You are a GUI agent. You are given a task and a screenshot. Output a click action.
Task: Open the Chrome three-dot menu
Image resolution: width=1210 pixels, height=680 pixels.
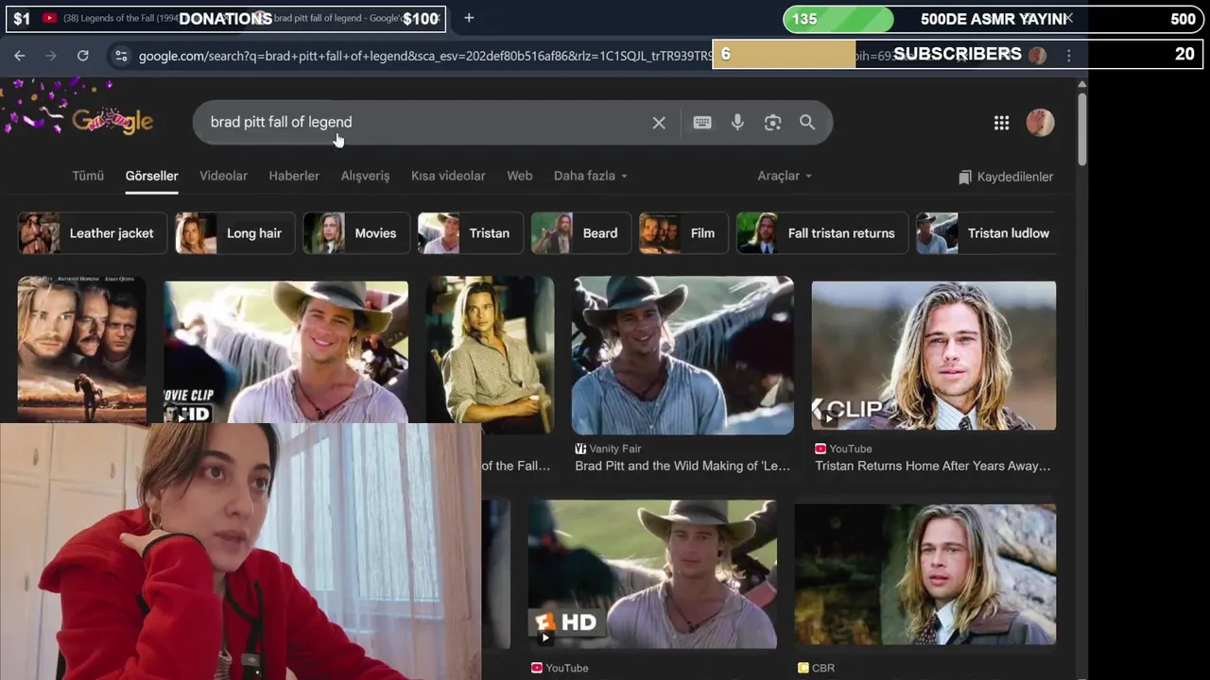point(1069,56)
